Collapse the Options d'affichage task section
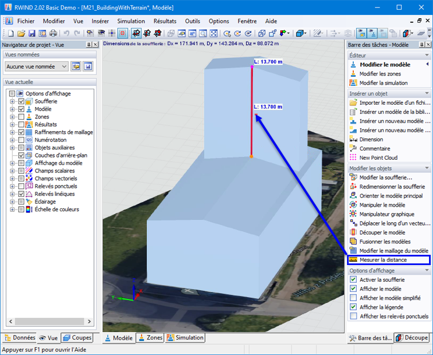The image size is (433, 355). tap(427, 270)
